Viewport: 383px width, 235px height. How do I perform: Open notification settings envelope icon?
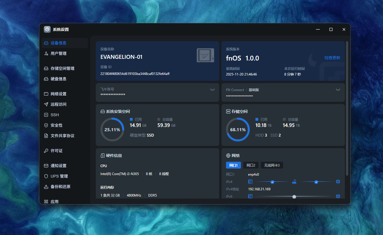pos(46,166)
